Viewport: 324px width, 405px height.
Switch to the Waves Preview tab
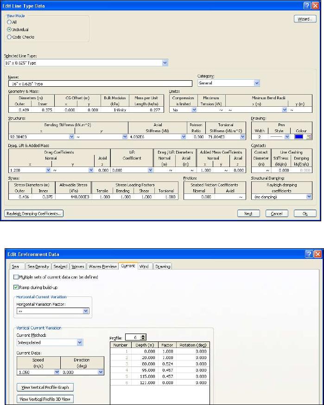click(x=102, y=266)
